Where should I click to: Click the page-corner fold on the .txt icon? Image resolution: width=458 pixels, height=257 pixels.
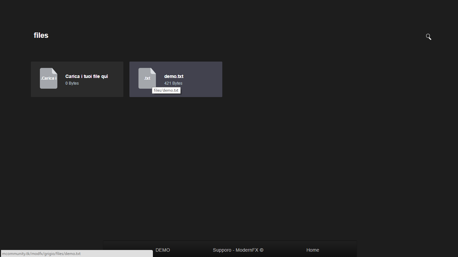click(x=154, y=71)
